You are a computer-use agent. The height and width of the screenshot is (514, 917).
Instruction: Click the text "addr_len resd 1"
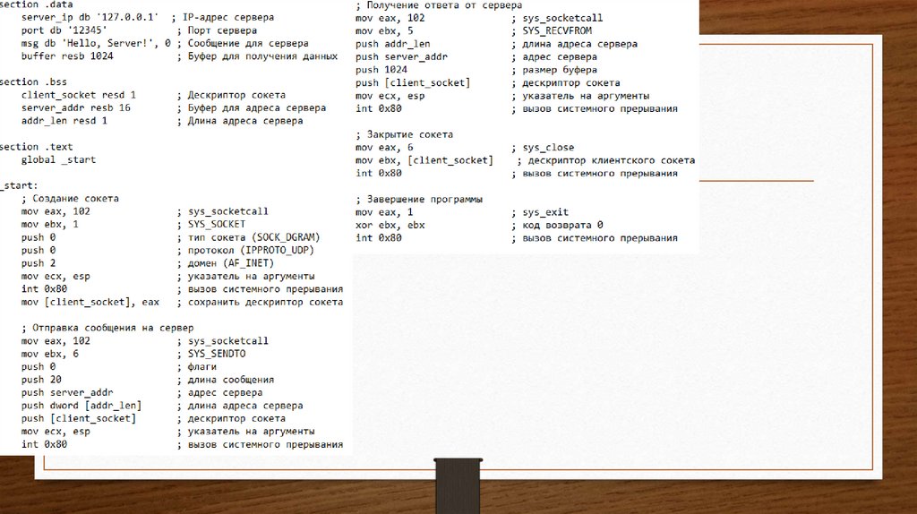pyautogui.click(x=64, y=121)
